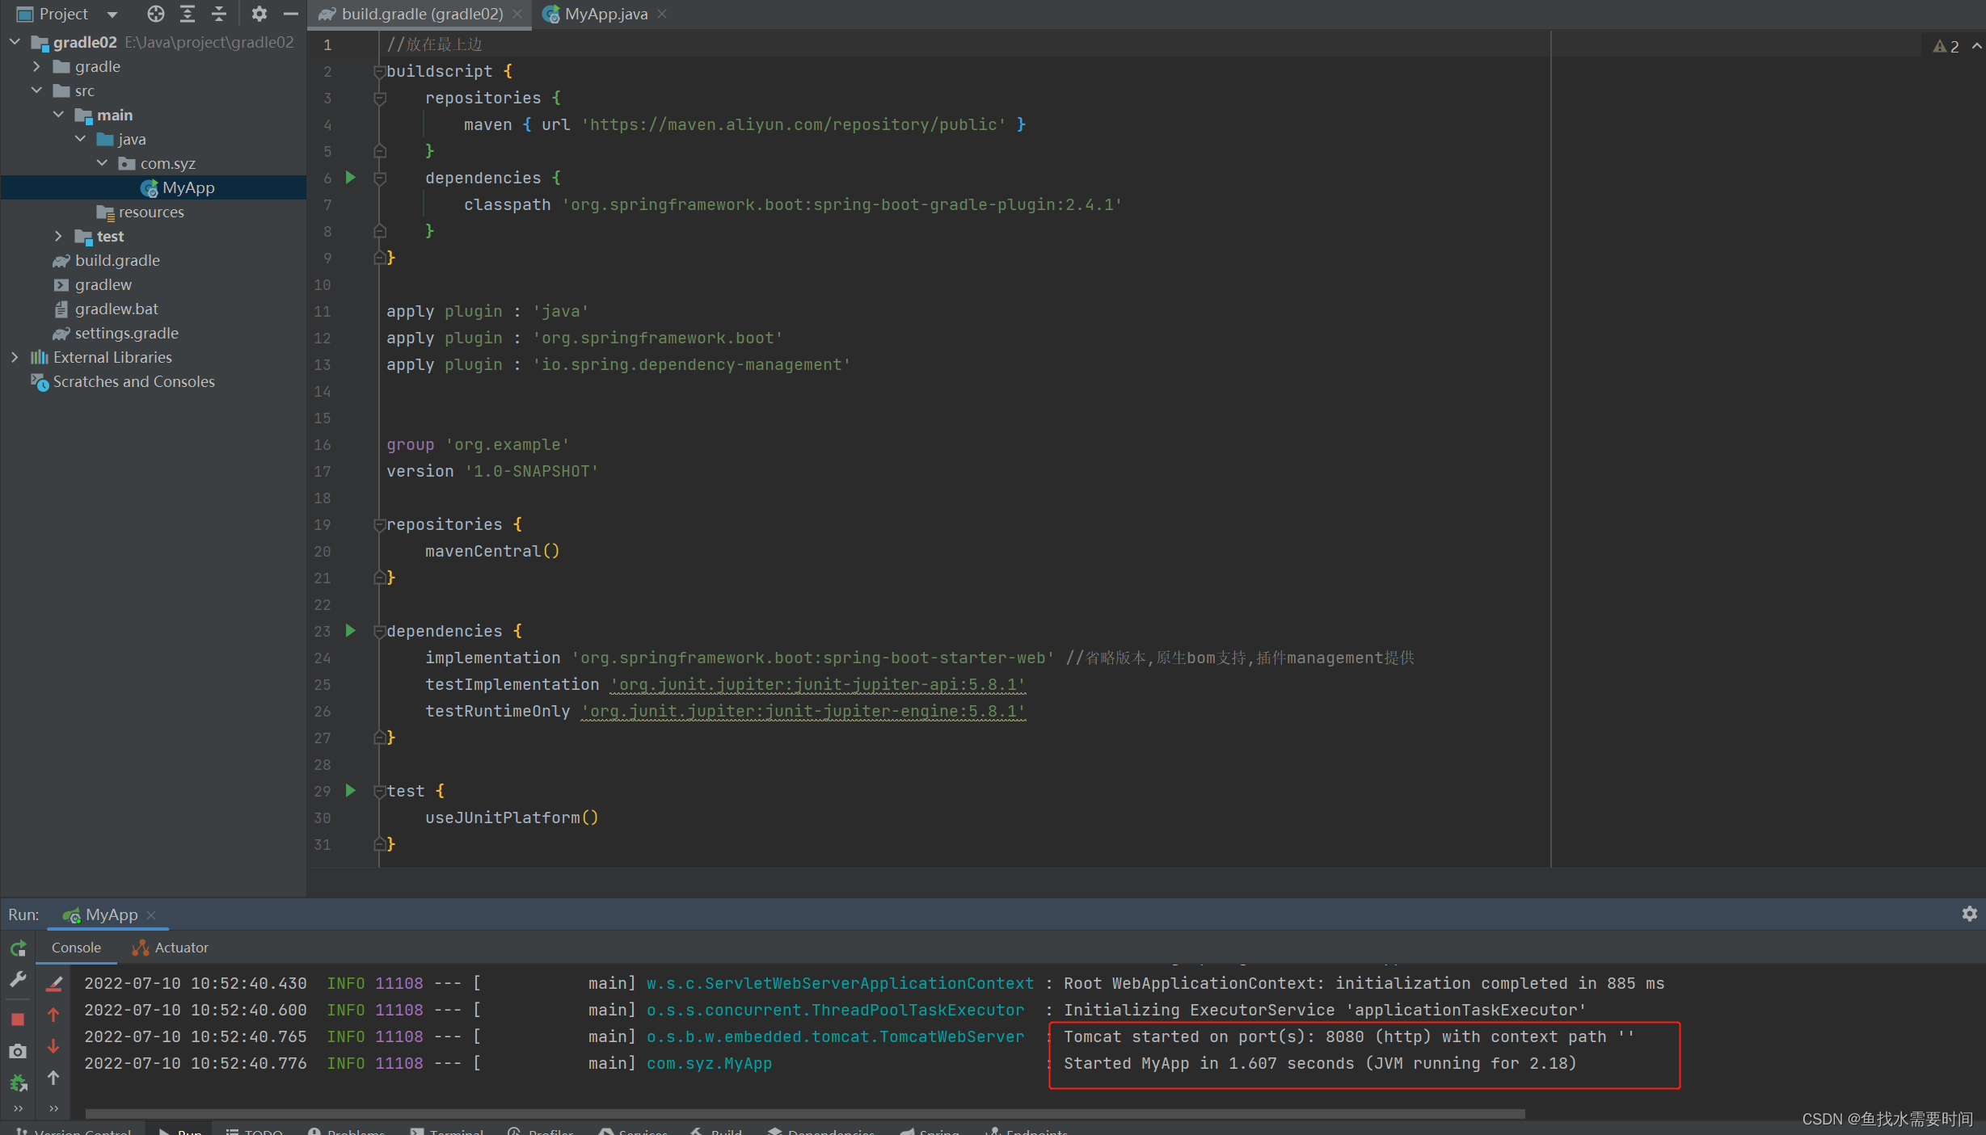Click the rerun MyApp icon
The width and height of the screenshot is (1986, 1135).
point(18,948)
